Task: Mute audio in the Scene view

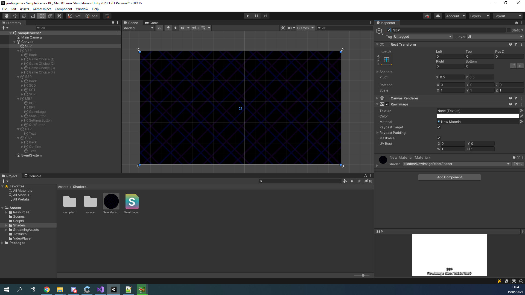Action: pyautogui.click(x=175, y=28)
